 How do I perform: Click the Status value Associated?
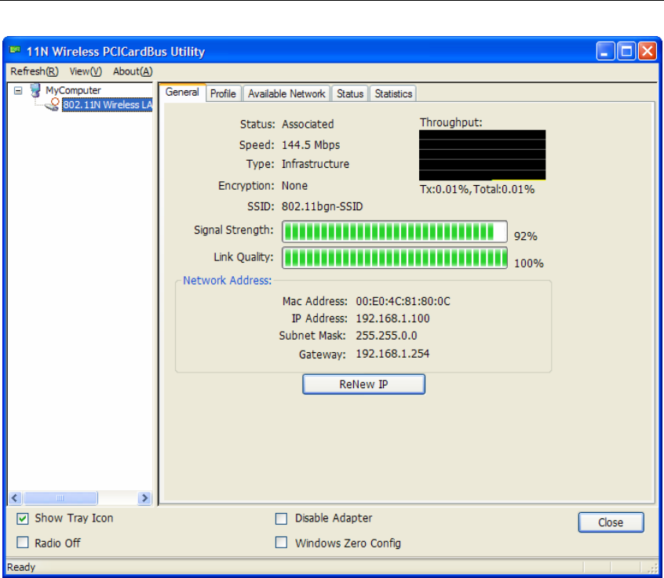[308, 125]
